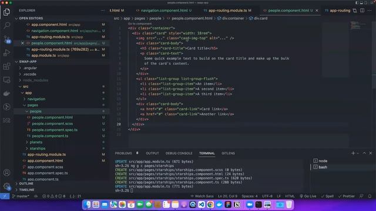
Task: Expand the starships folder
Action: (38, 148)
